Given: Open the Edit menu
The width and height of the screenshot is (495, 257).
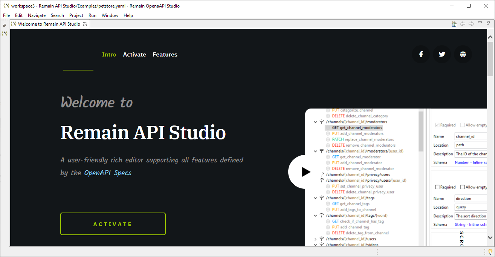Looking at the screenshot, I should tap(19, 15).
